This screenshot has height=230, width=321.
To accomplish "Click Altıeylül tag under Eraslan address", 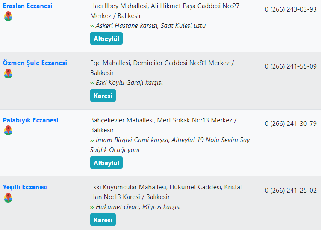I will click(x=106, y=39).
